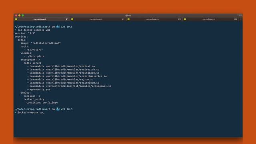This screenshot has height=144, width=256.
Task: Click the first '~/Code/spring-redisearch' prompt path
Action: tap(32, 26)
